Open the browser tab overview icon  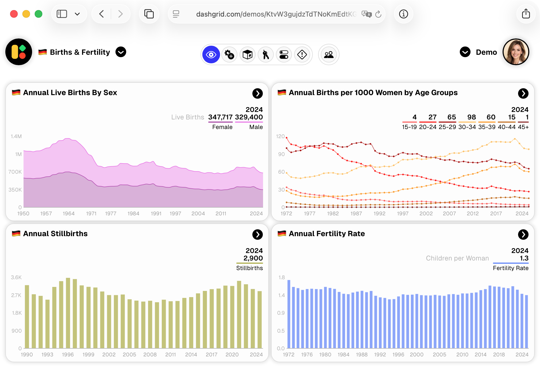click(149, 14)
